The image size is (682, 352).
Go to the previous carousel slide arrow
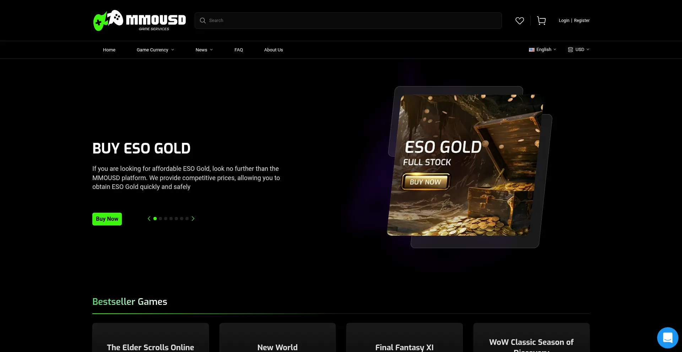click(149, 219)
